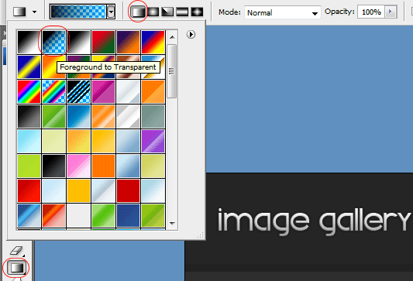Select the Gradient tool in the toolbox
Viewport: 413px width, 281px height.
(x=16, y=268)
